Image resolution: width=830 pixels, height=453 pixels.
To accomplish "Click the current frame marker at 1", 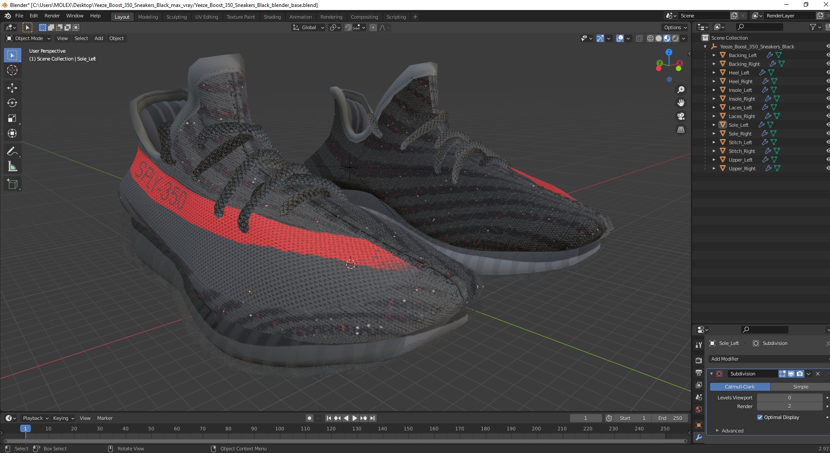I will (25, 429).
